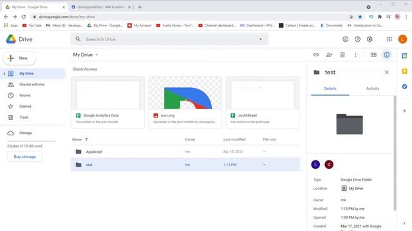Click the browser back arrow
Viewport: 412px width, 231px height.
coord(6,17)
